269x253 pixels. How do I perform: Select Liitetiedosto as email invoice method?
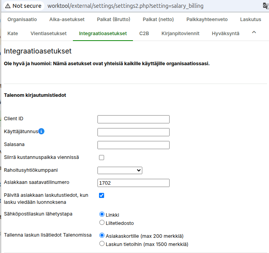tap(102, 223)
